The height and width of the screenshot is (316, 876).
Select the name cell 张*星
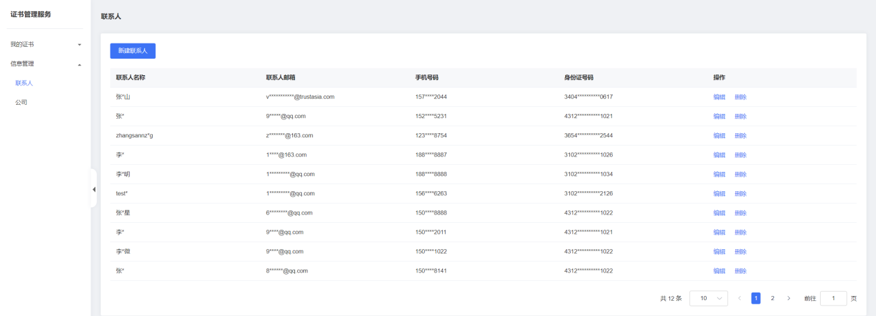pos(123,213)
